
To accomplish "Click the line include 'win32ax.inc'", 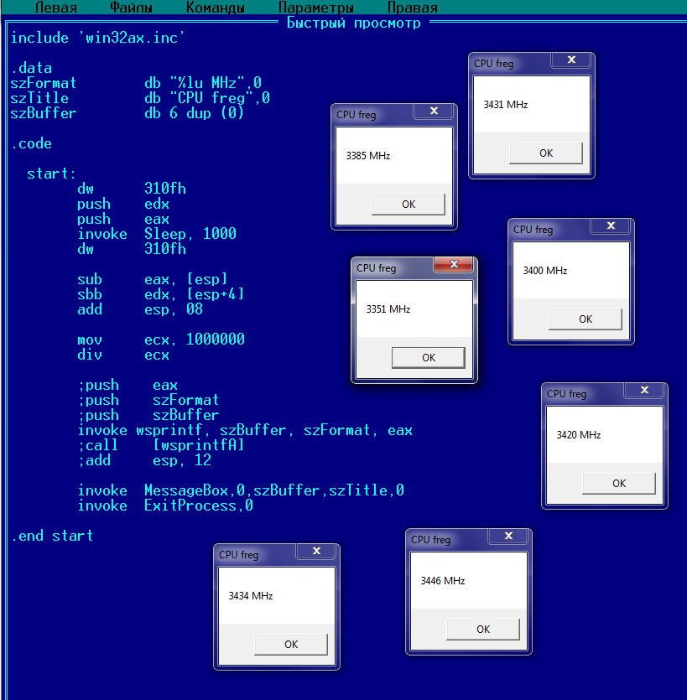I will 97,38.
